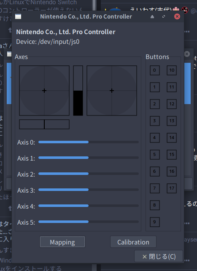Click button indicator 14
Image resolution: width=197 pixels, height=271 pixels.
172,137
